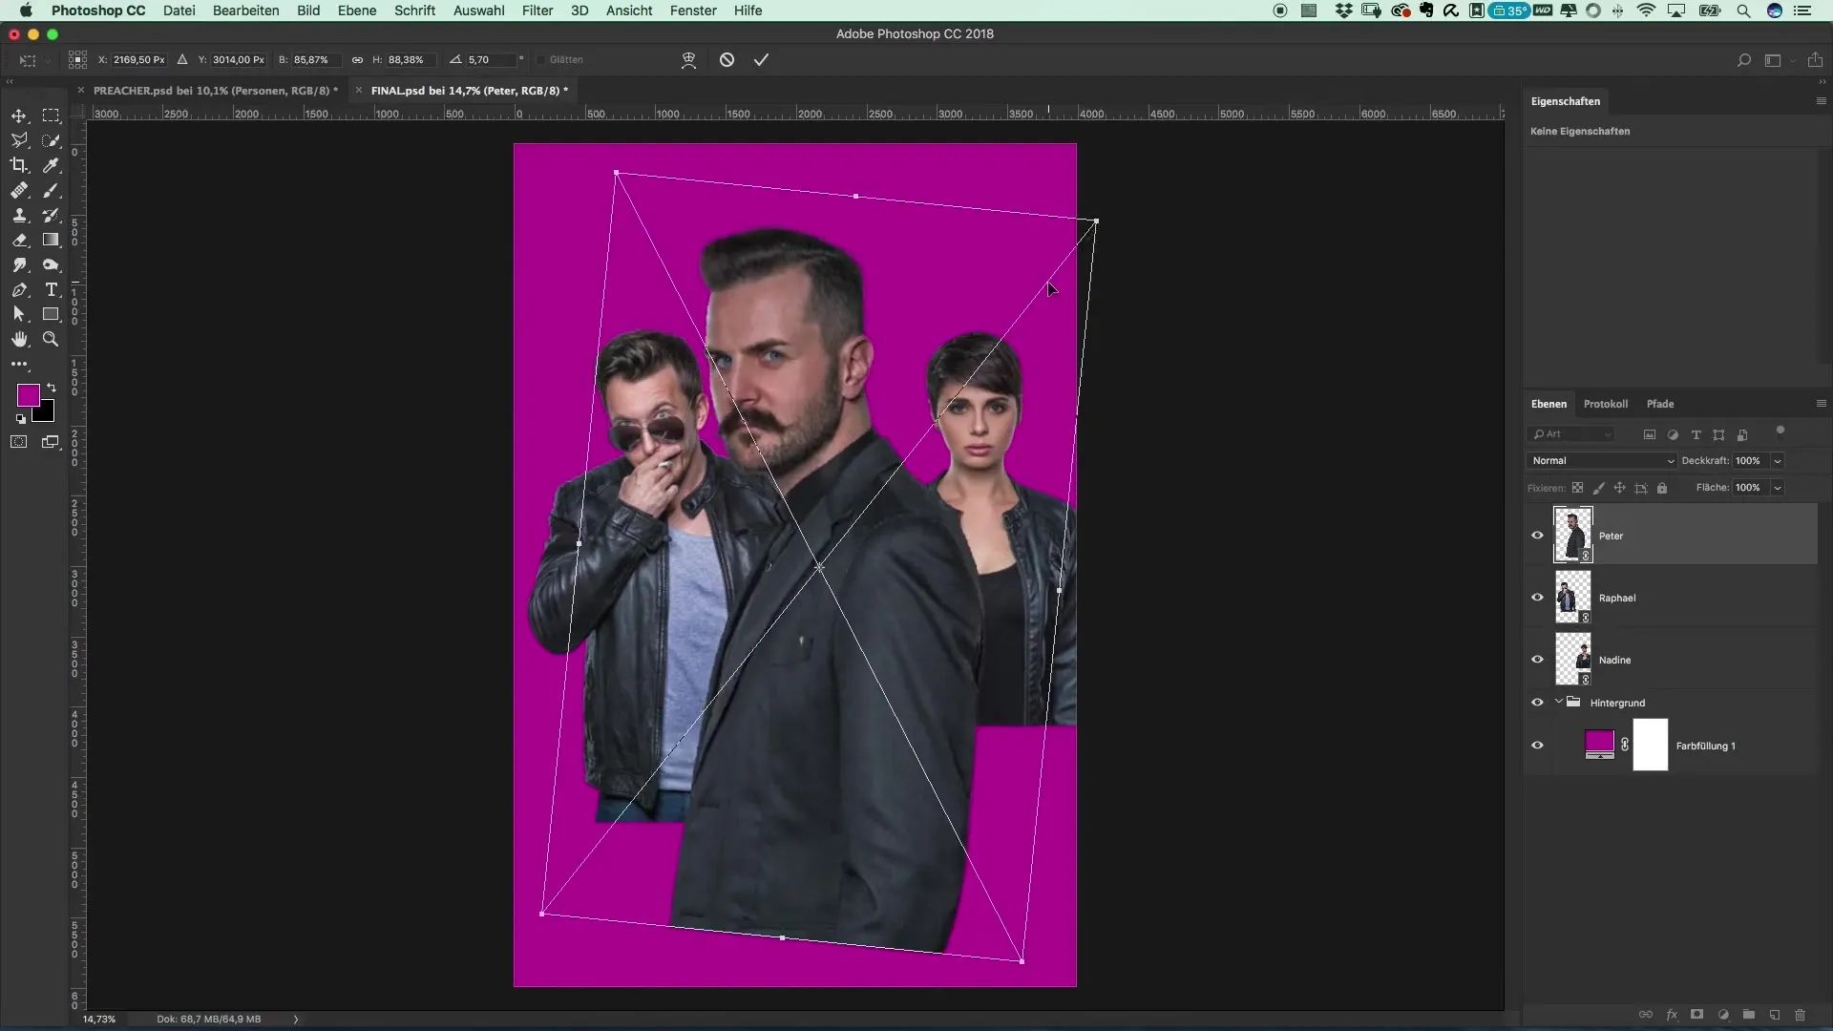Open the Deckkraft opacity slider dropdown
Screen dimensions: 1833x1031
(1778, 460)
